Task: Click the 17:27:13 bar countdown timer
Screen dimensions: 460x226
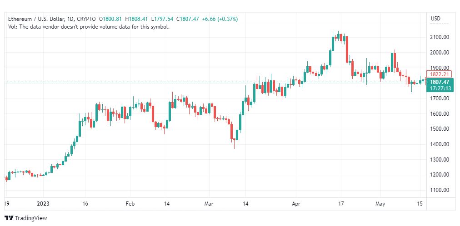Action: tap(439, 88)
